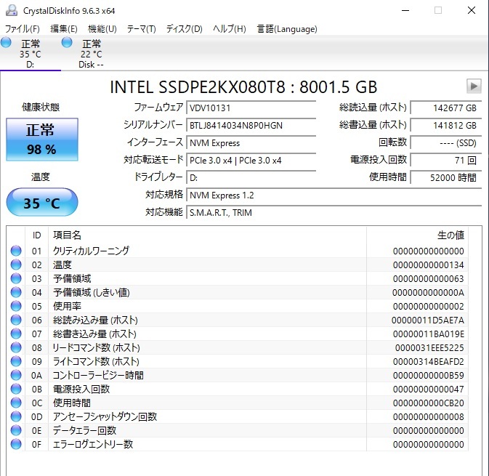Click the next disk arrow button
The width and height of the screenshot is (489, 476).
point(474,86)
